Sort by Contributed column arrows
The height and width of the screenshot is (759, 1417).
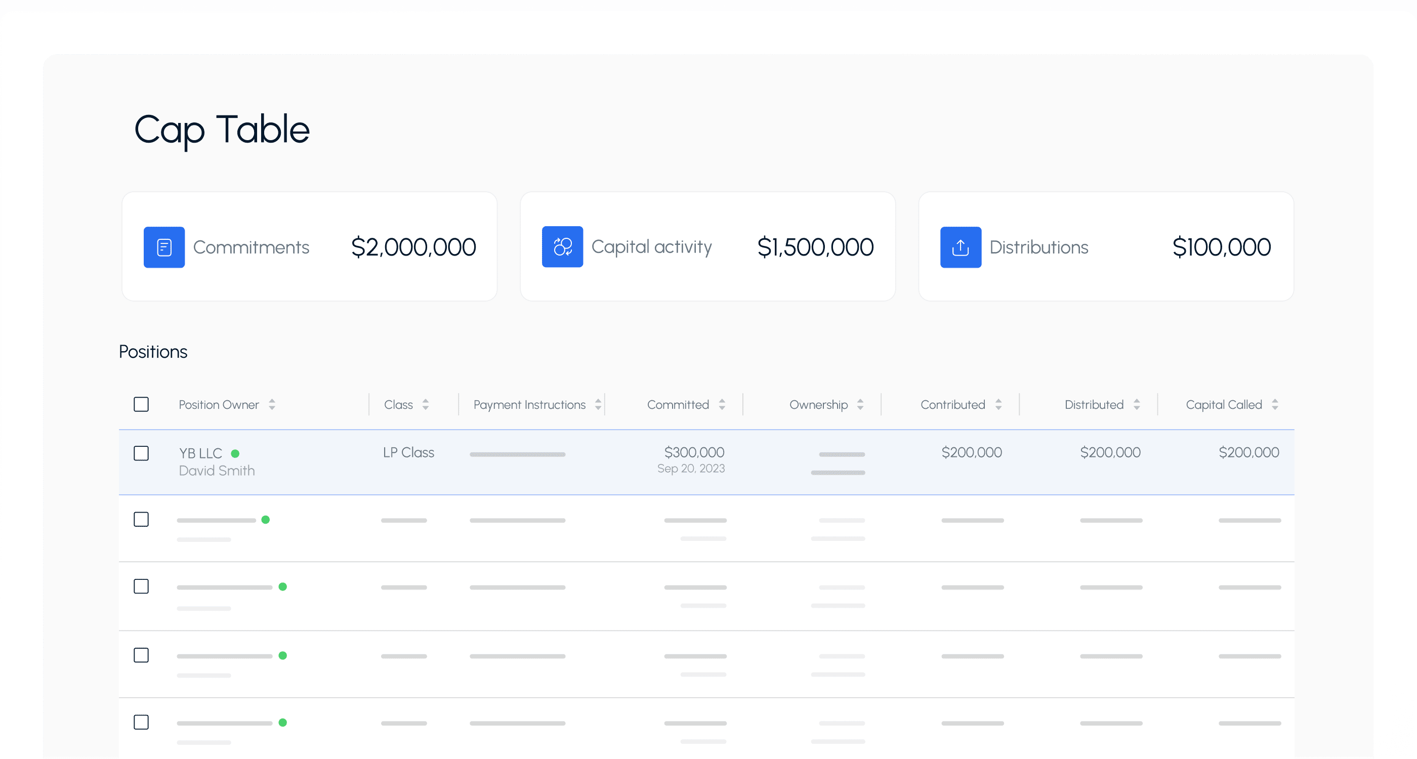(x=998, y=405)
